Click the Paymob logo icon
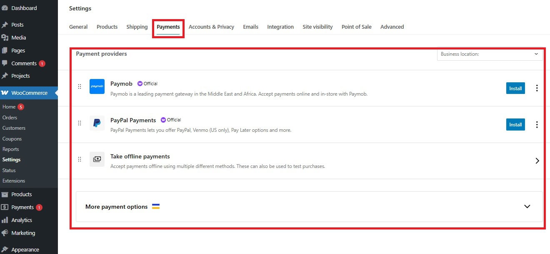550x254 pixels. [x=97, y=86]
